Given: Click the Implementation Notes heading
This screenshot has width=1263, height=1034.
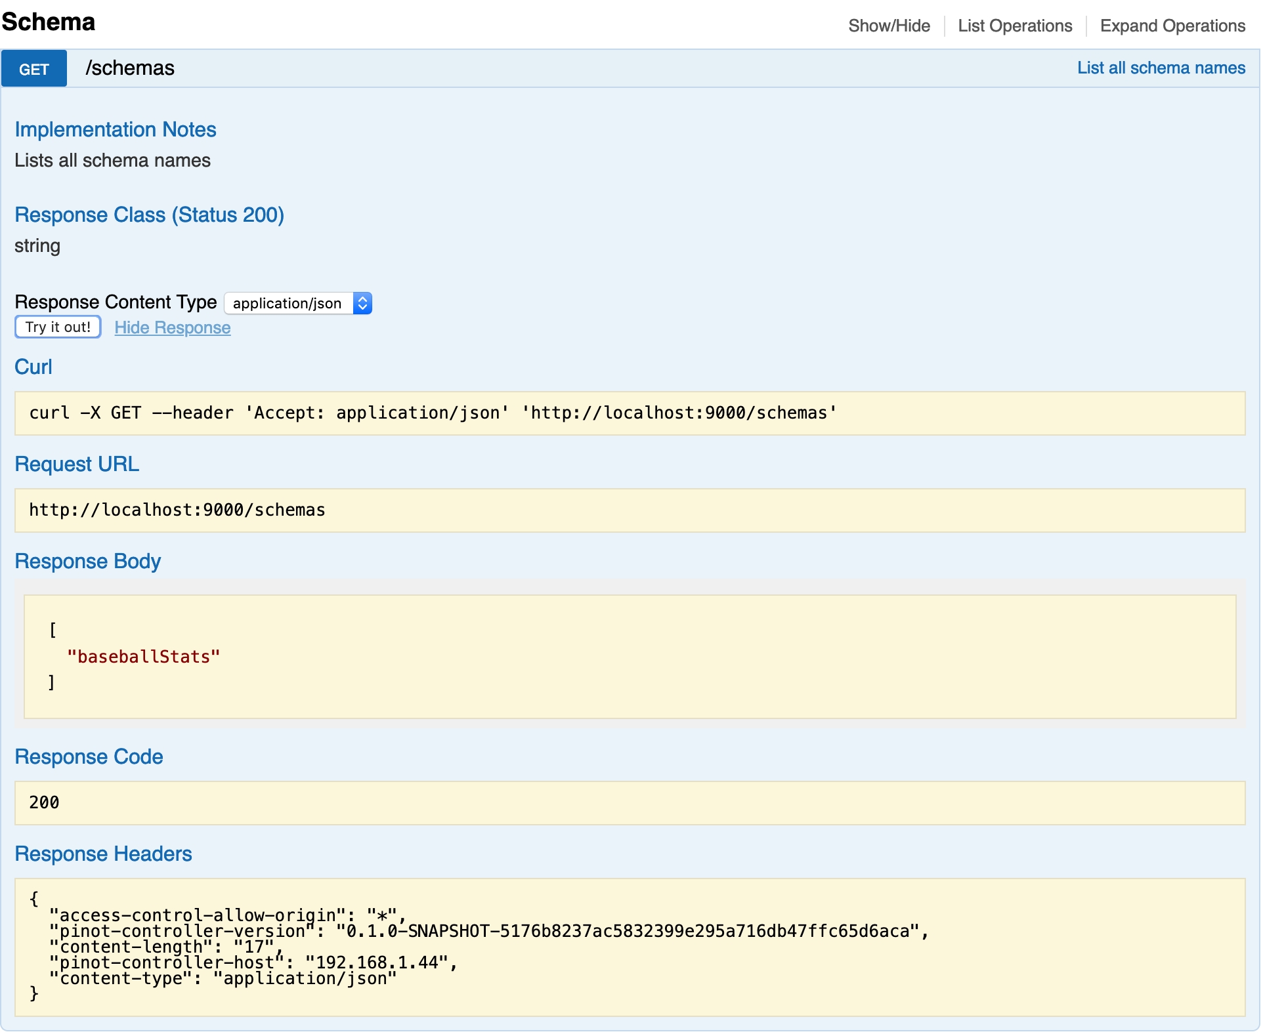Looking at the screenshot, I should click(x=116, y=129).
